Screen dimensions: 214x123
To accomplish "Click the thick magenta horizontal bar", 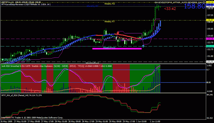I will [x=117, y=49].
